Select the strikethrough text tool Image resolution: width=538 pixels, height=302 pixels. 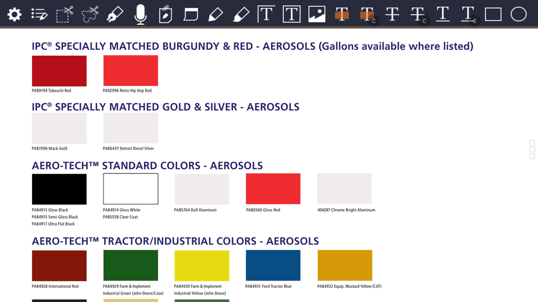tap(392, 14)
